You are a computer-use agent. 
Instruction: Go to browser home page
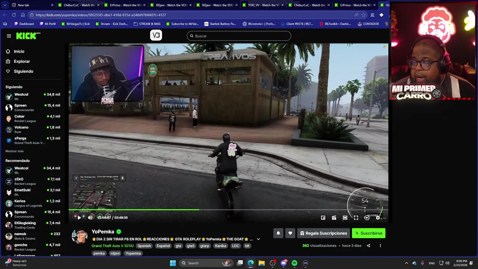pos(23,15)
